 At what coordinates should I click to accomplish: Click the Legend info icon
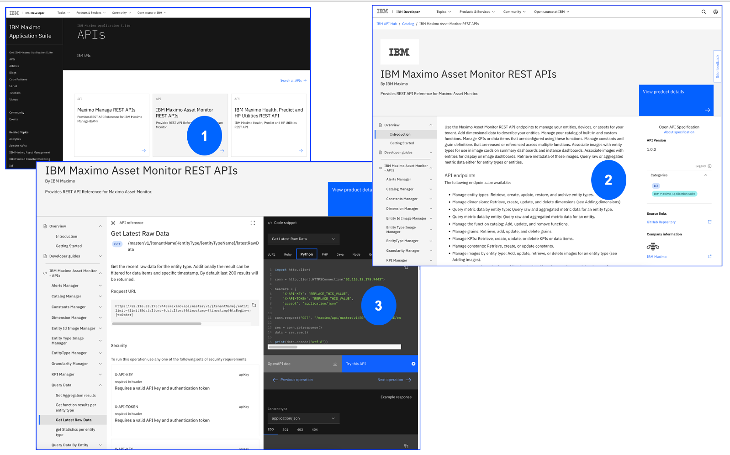(x=709, y=166)
